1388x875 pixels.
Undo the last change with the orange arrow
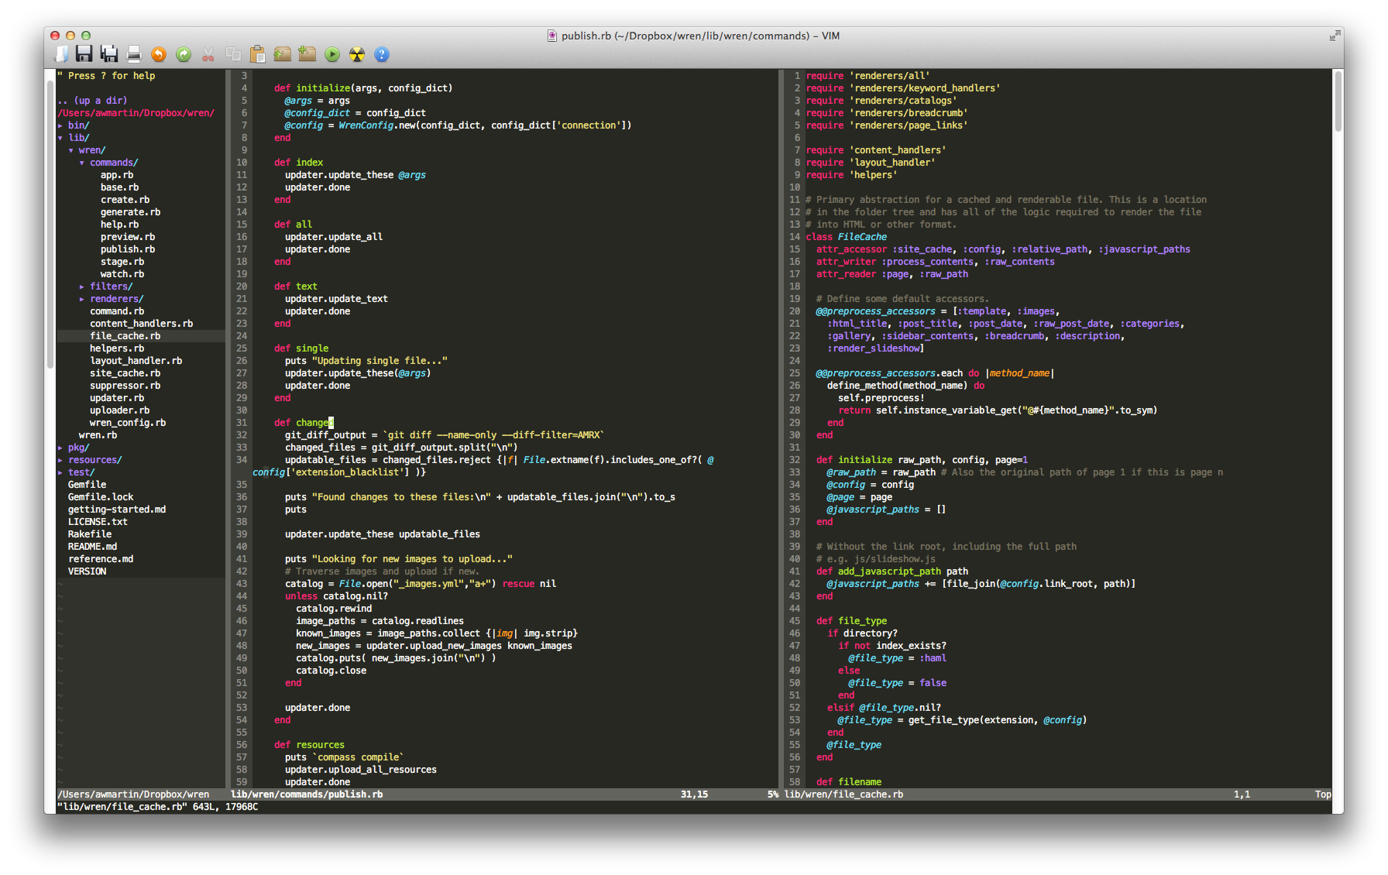pos(159,54)
